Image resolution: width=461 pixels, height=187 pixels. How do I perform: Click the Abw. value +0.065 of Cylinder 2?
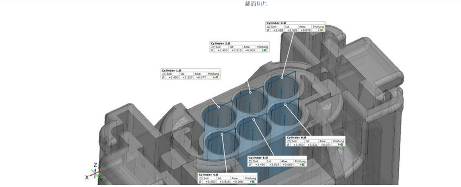(x=249, y=50)
